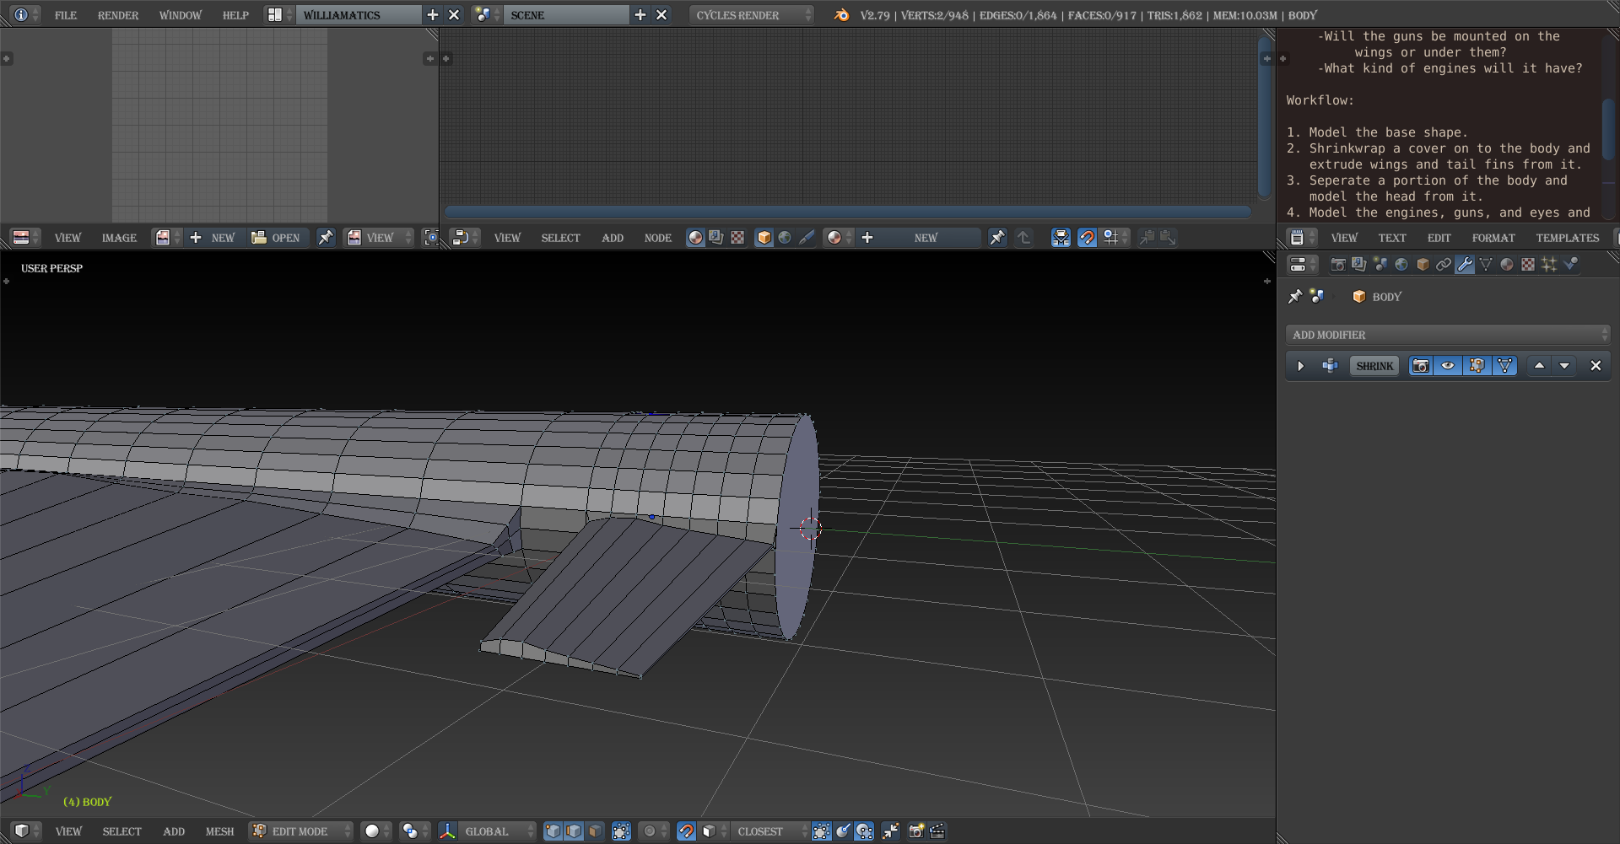Expand the Shrink modifier panel
The height and width of the screenshot is (844, 1620).
(1300, 366)
